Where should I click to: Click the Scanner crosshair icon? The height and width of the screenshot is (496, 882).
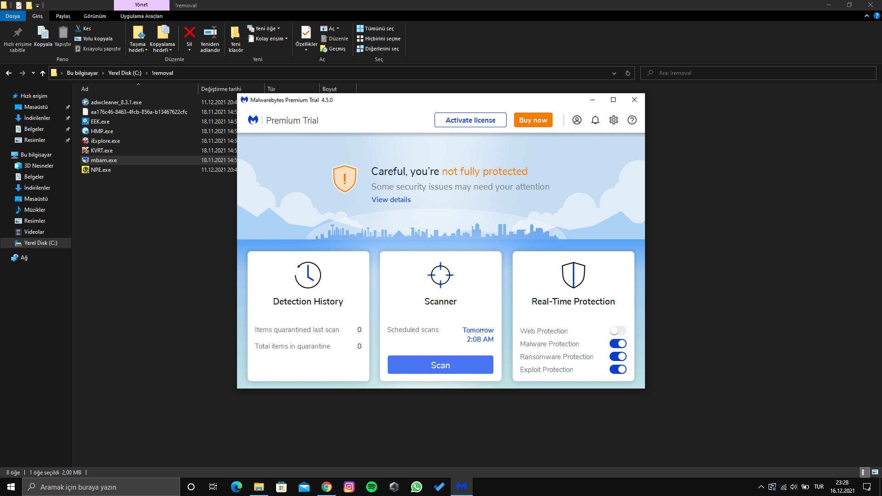tap(440, 275)
